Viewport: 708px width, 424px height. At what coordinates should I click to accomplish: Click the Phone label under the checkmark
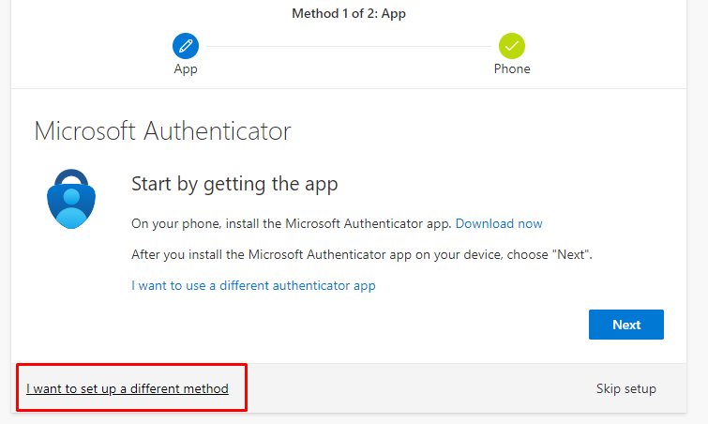512,68
